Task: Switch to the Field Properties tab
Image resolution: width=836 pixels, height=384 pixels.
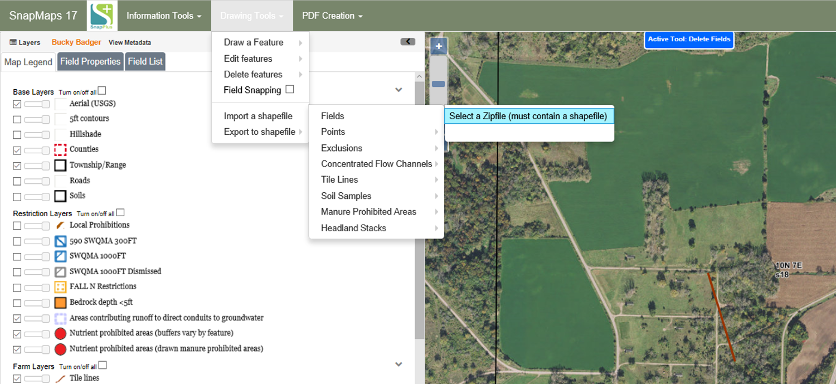Action: (90, 61)
